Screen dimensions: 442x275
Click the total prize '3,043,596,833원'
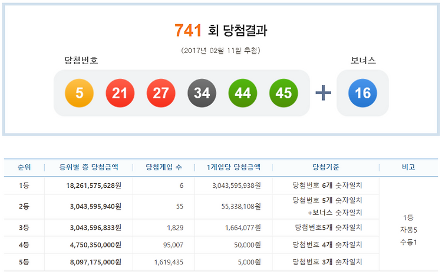(x=96, y=228)
